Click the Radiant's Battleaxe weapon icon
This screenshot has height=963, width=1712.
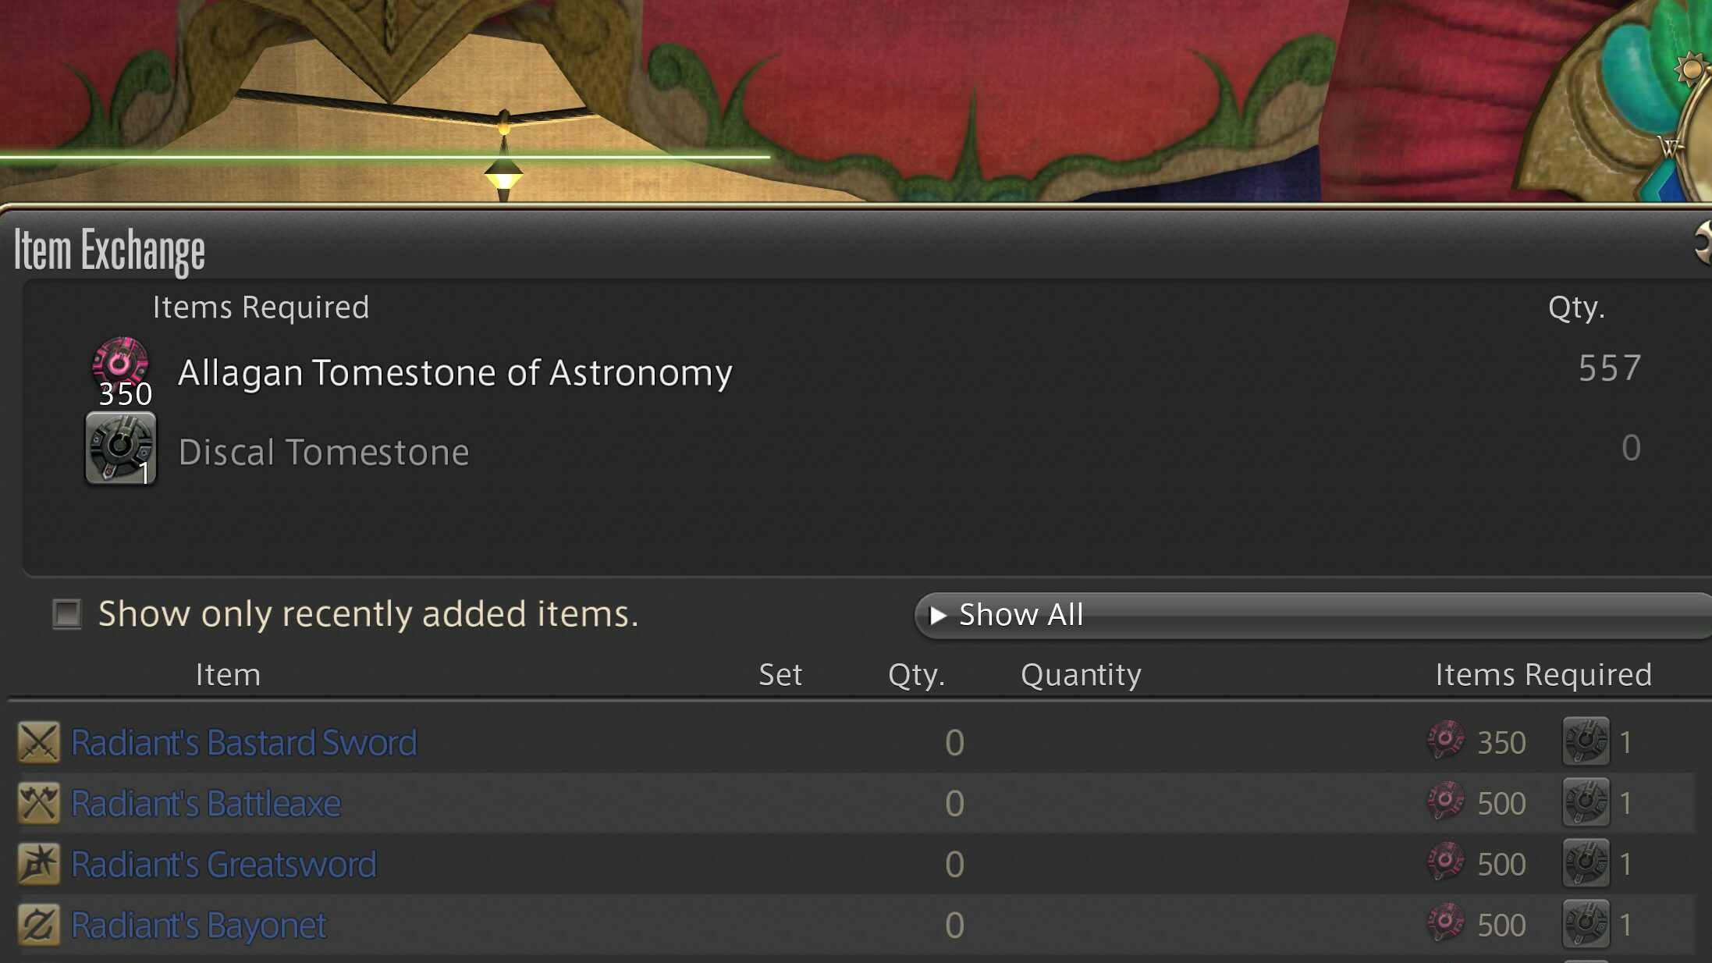[x=37, y=803]
